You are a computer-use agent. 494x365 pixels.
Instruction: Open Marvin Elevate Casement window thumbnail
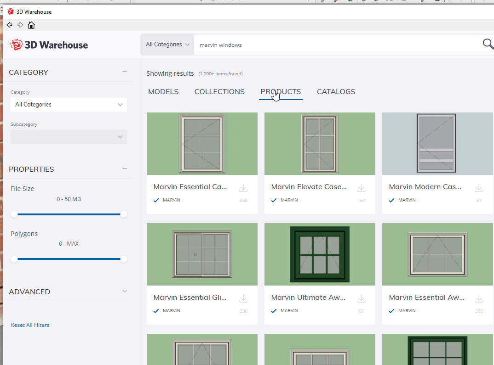[x=320, y=144]
